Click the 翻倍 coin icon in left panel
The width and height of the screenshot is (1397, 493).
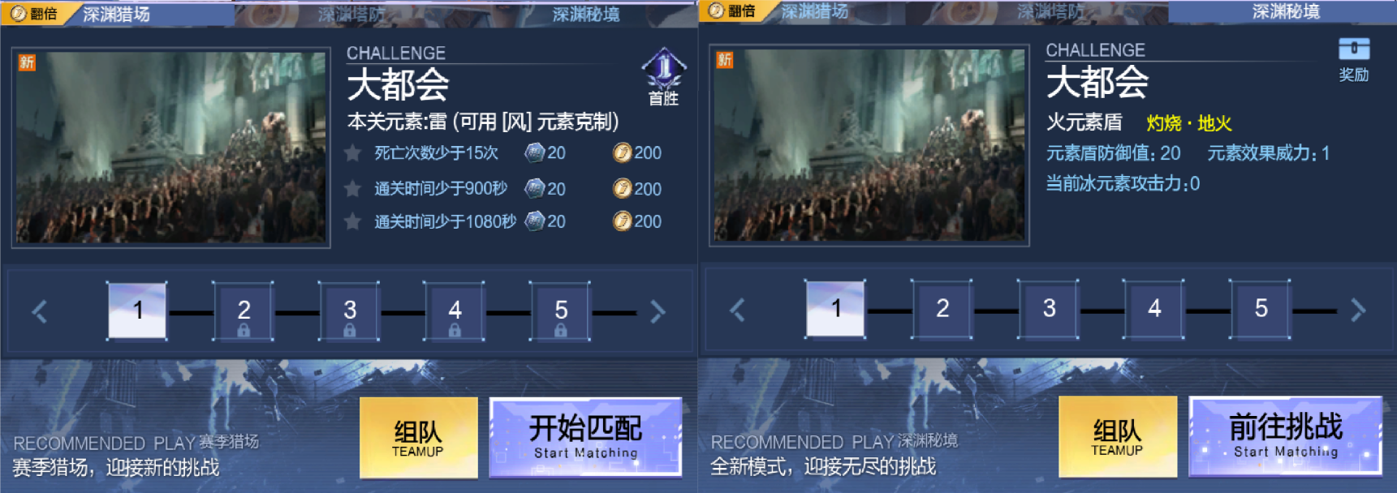pyautogui.click(x=19, y=13)
